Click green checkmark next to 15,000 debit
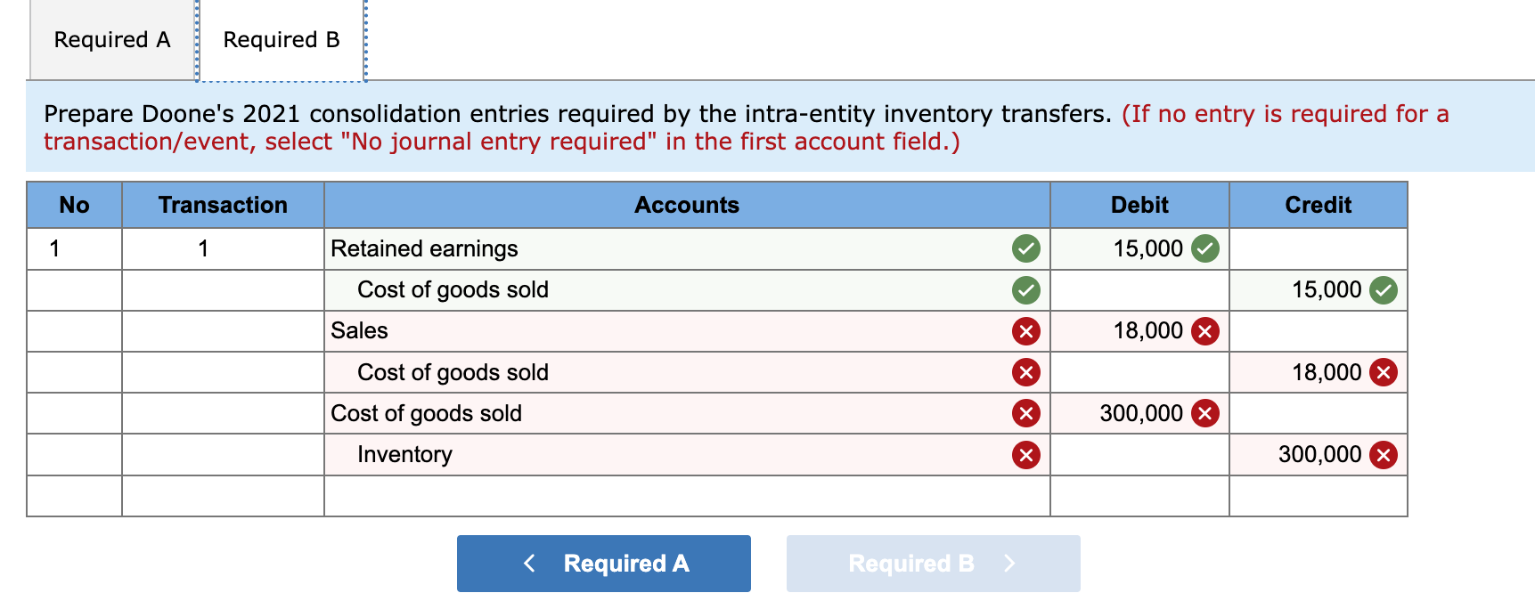Image resolution: width=1535 pixels, height=593 pixels. pos(1204,248)
